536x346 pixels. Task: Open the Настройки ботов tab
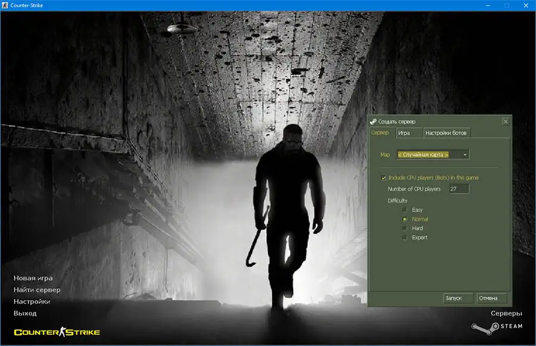447,133
